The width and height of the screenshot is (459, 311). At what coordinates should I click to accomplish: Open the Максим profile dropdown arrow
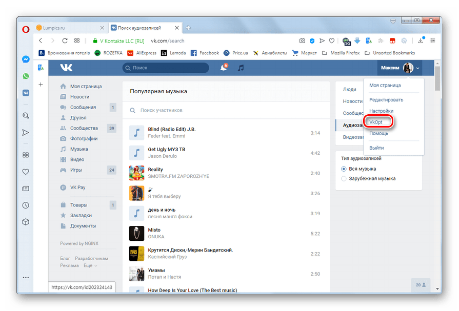[418, 68]
